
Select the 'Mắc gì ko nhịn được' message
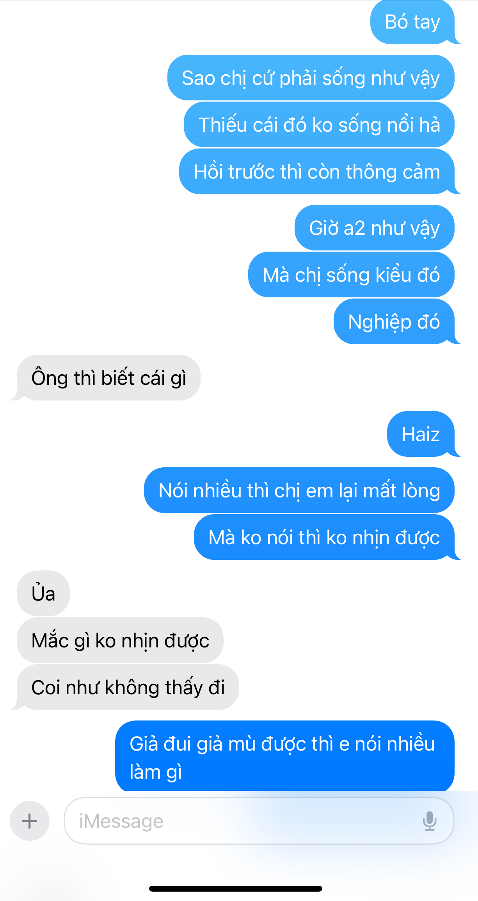click(x=120, y=640)
